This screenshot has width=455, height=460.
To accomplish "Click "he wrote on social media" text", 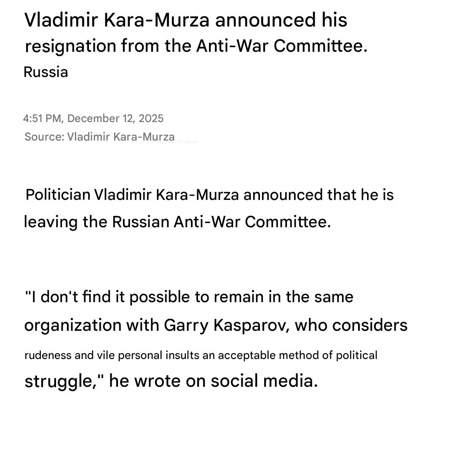I will 213,381.
